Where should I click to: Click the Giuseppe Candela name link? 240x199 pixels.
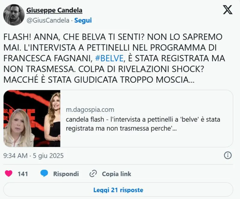(x=54, y=10)
